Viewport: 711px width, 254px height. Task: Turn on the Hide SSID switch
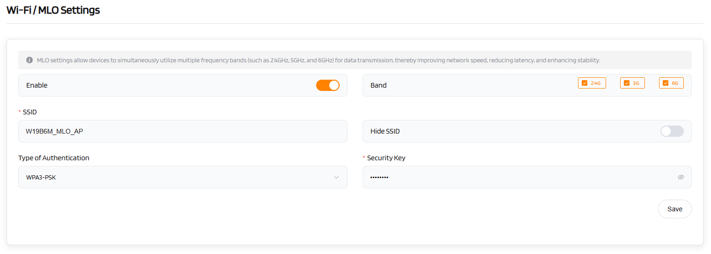point(672,131)
